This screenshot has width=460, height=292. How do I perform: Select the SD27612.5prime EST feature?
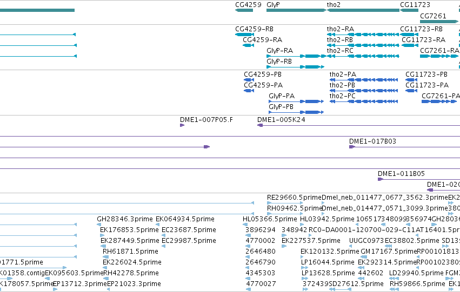coord(341,289)
